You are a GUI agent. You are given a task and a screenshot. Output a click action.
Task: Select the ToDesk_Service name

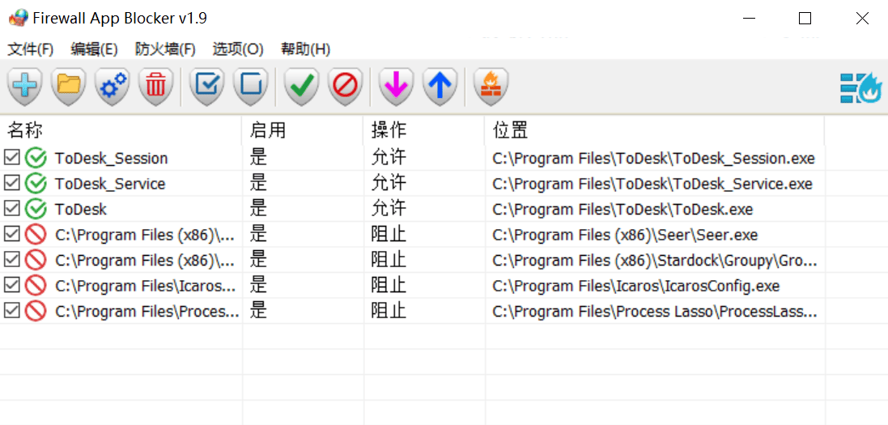(110, 185)
